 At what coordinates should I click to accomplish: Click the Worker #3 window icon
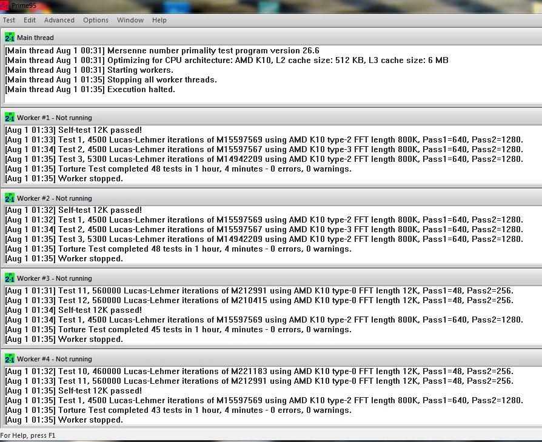pos(10,278)
